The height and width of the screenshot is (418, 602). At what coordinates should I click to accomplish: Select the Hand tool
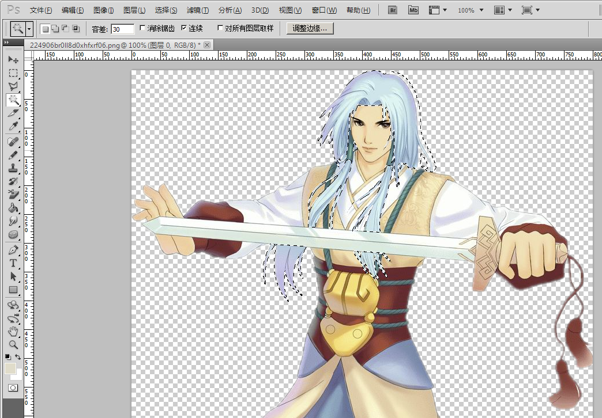[x=13, y=331]
